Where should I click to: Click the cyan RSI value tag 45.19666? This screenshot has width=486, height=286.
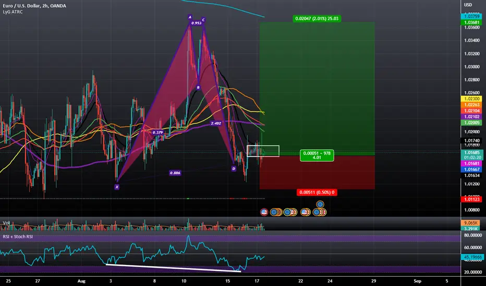coord(472,257)
